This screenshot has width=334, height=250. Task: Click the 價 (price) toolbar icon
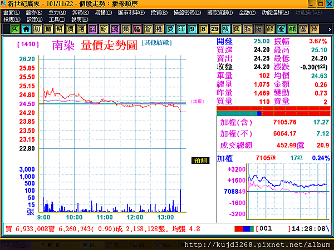click(x=70, y=29)
